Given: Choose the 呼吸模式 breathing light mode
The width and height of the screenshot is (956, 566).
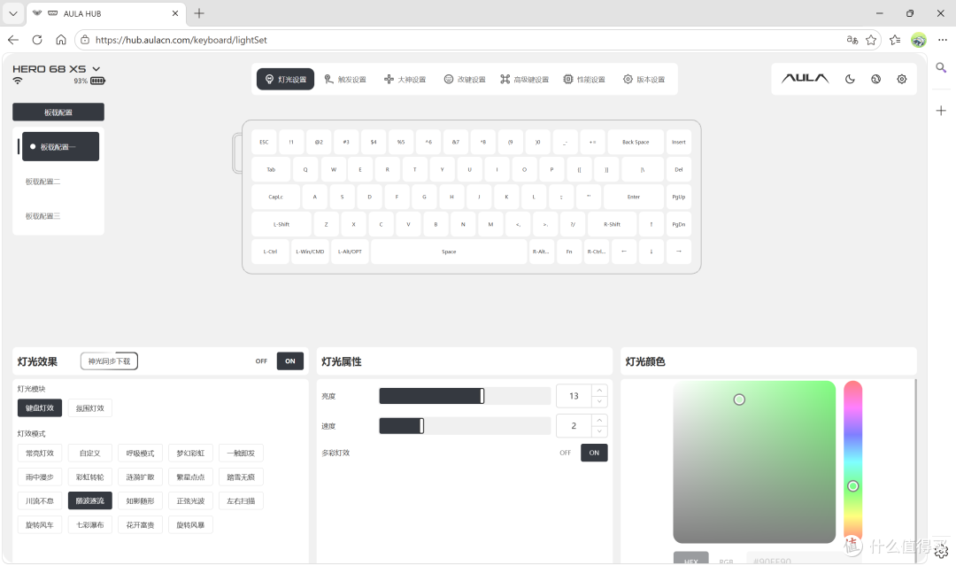Looking at the screenshot, I should tap(140, 454).
